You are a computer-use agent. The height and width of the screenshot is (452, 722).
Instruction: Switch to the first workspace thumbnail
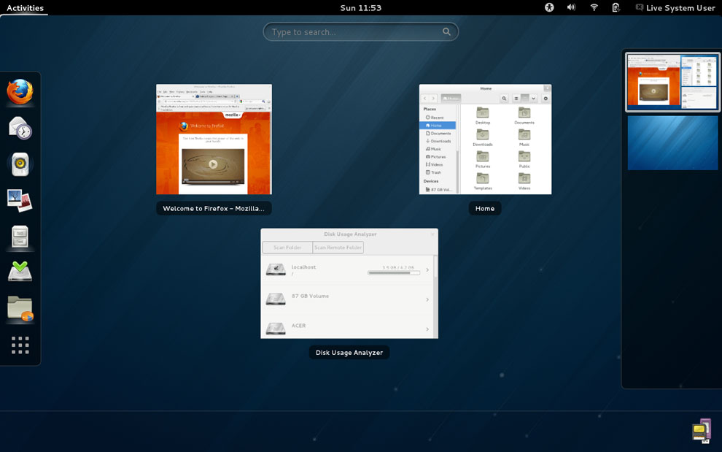[672, 82]
